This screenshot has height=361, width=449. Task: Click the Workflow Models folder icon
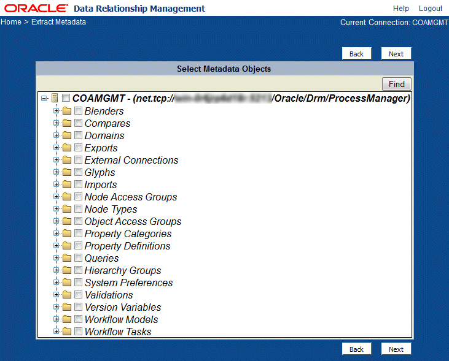[67, 319]
